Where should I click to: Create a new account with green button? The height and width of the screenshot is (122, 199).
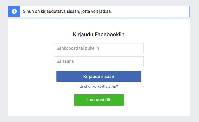(99, 100)
